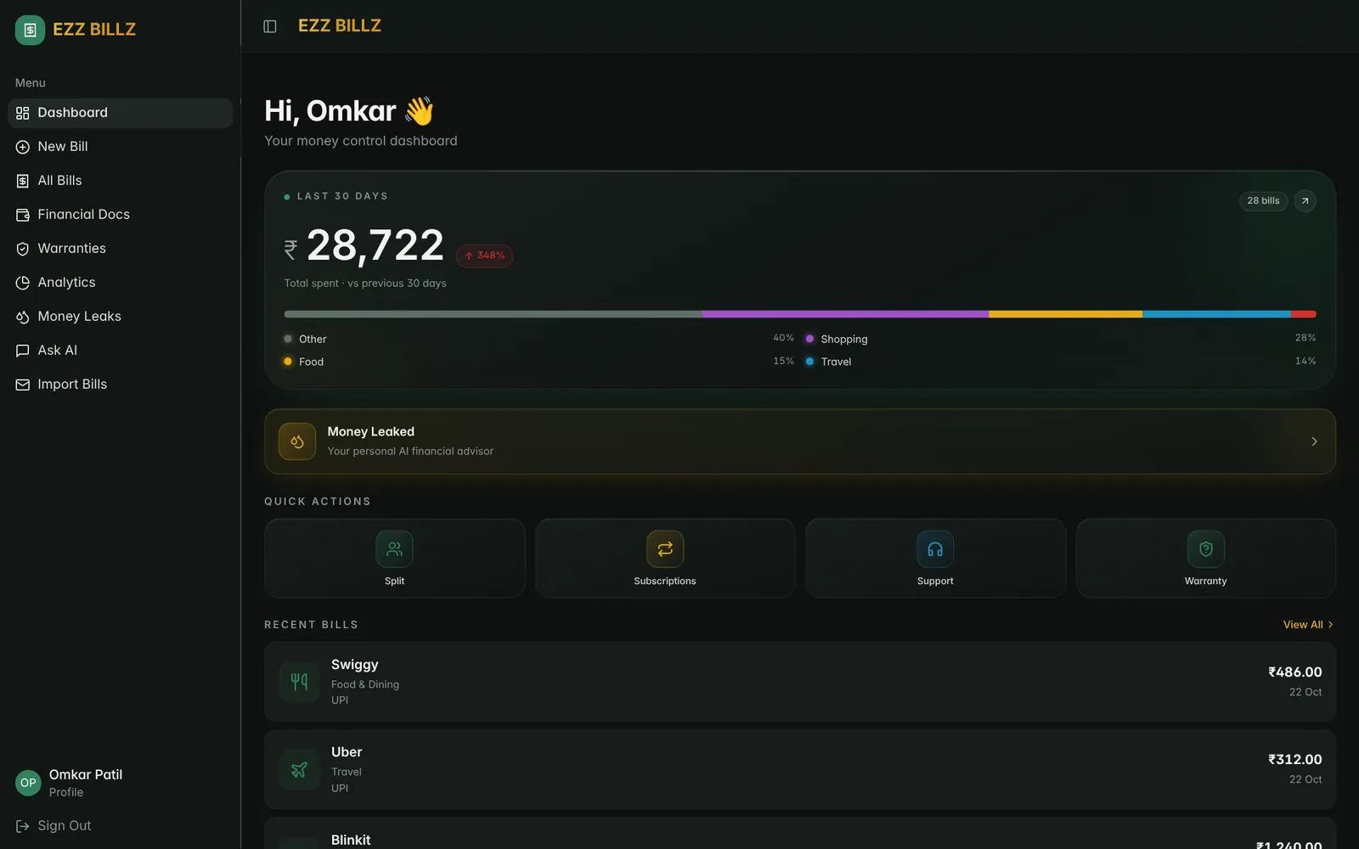
Task: Click the 348% increase badge
Action: 484,256
